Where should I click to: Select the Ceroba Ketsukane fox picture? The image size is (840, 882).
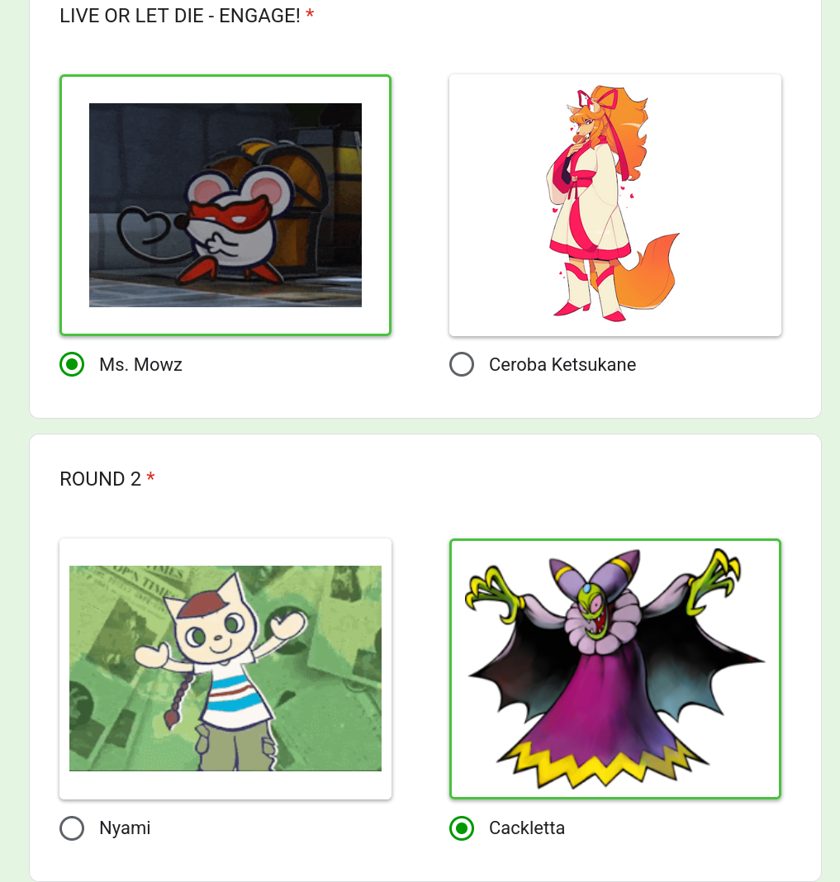point(615,206)
